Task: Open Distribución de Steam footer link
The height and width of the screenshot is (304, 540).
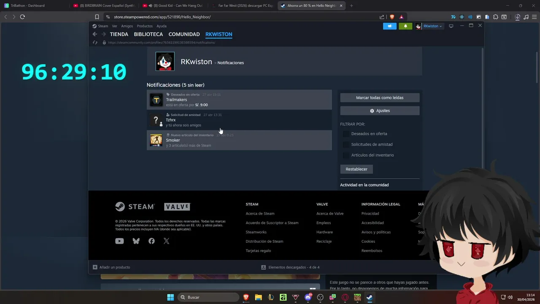Action: click(265, 242)
